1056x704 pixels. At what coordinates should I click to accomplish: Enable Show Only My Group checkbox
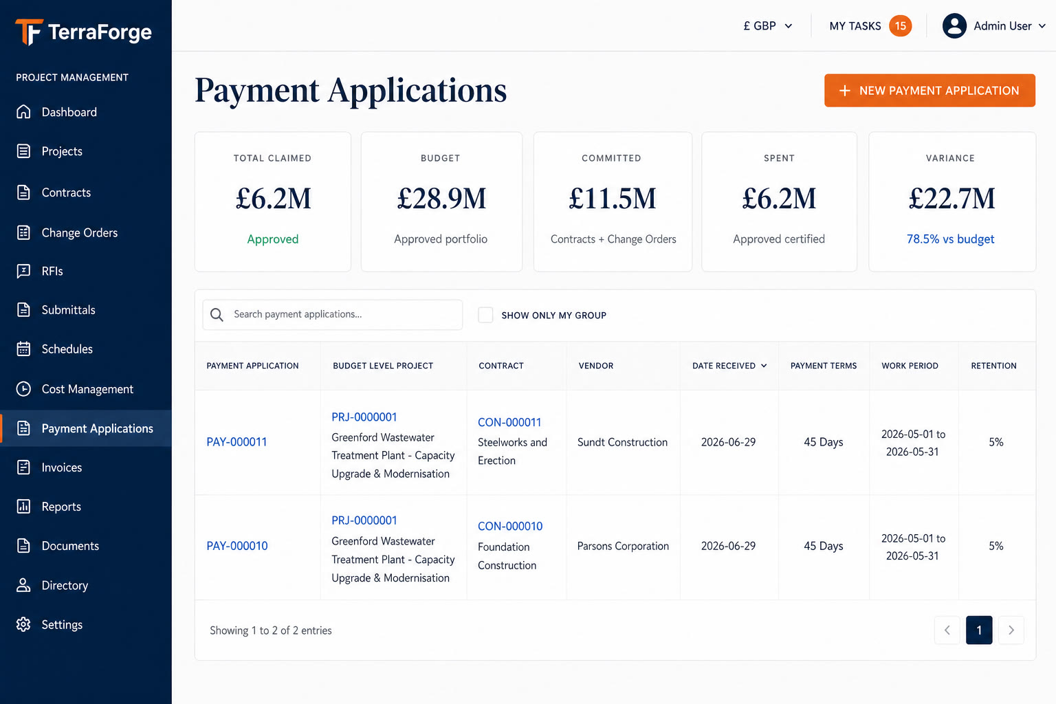[485, 315]
